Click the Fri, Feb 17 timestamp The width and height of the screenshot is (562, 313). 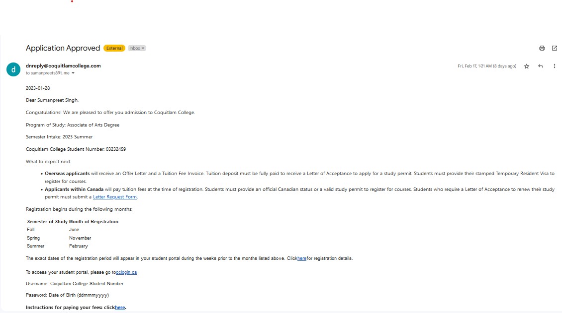(x=487, y=66)
